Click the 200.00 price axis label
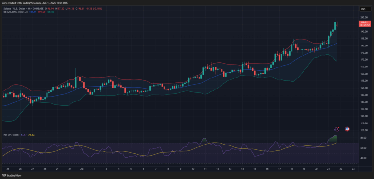Image resolution: width=374 pixels, height=179 pixels. click(364, 17)
